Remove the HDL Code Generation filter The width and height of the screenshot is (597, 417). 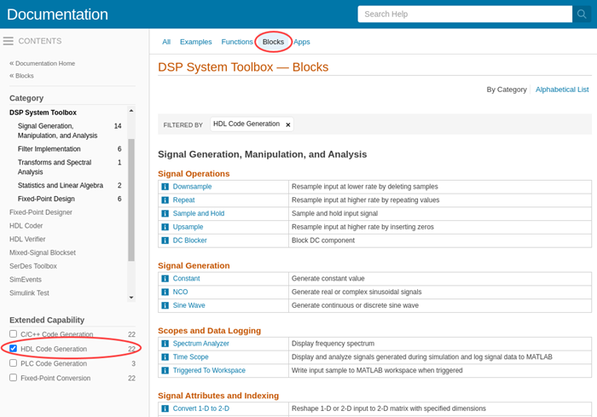pos(288,125)
